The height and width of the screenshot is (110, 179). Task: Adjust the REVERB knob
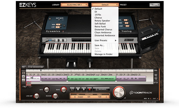55,96
